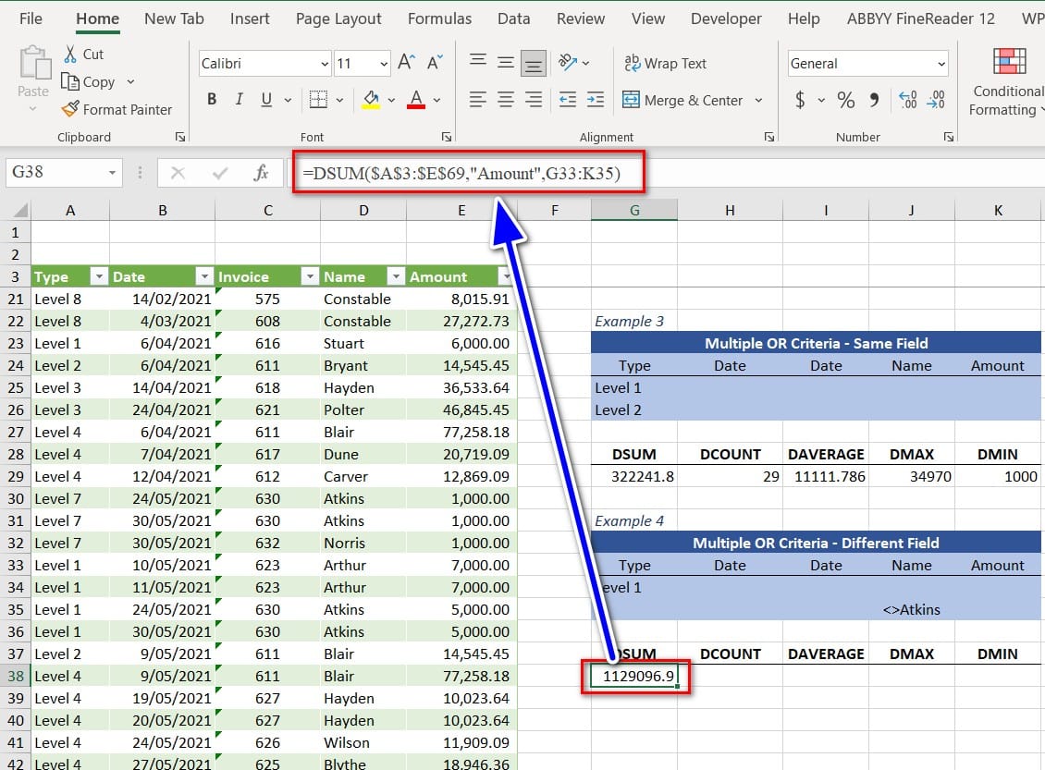Toggle Wrap Text on selected cell
Image resolution: width=1045 pixels, height=770 pixels.
coord(666,64)
